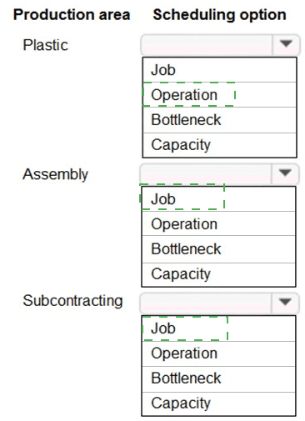Pick Bottleneck for the Assembly area
Viewport: 305px width, 421px height.
(218, 249)
